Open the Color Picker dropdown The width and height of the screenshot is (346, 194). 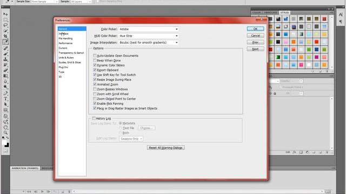point(148,29)
